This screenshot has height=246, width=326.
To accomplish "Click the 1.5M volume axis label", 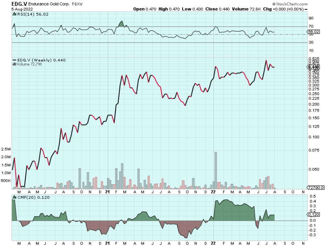I will tap(6, 165).
